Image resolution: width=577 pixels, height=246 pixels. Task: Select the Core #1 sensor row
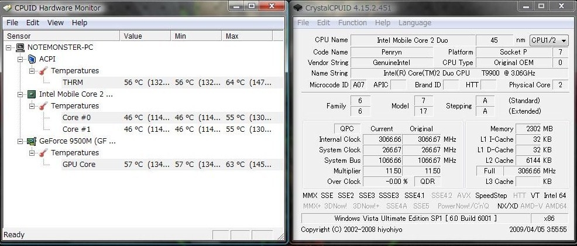pos(172,129)
